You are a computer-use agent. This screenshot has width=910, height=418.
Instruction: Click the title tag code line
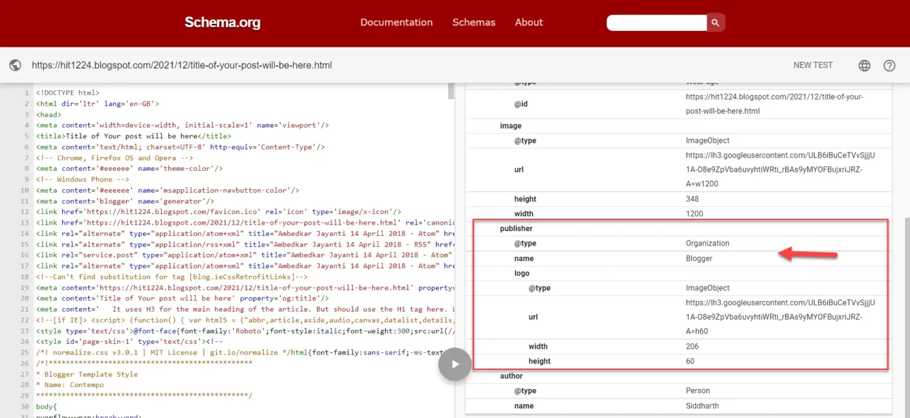pyautogui.click(x=134, y=136)
